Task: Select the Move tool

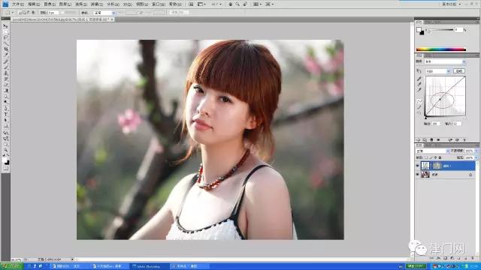Action: [x=5, y=26]
